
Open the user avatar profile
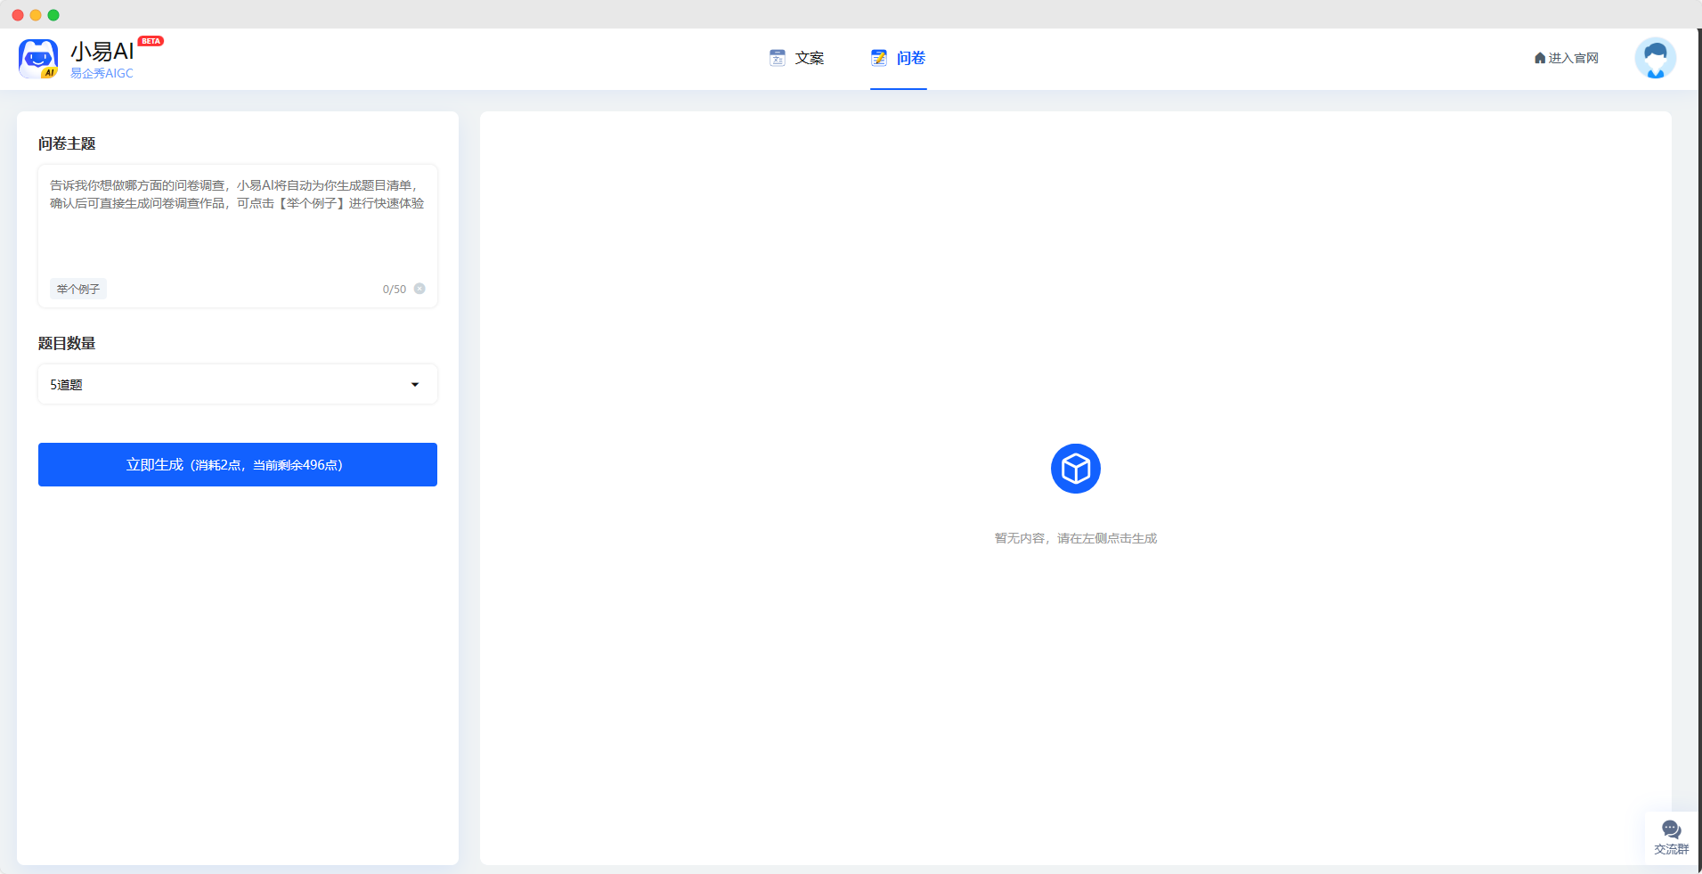pyautogui.click(x=1656, y=58)
